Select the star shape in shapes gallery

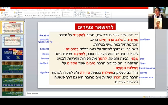point(84,16)
